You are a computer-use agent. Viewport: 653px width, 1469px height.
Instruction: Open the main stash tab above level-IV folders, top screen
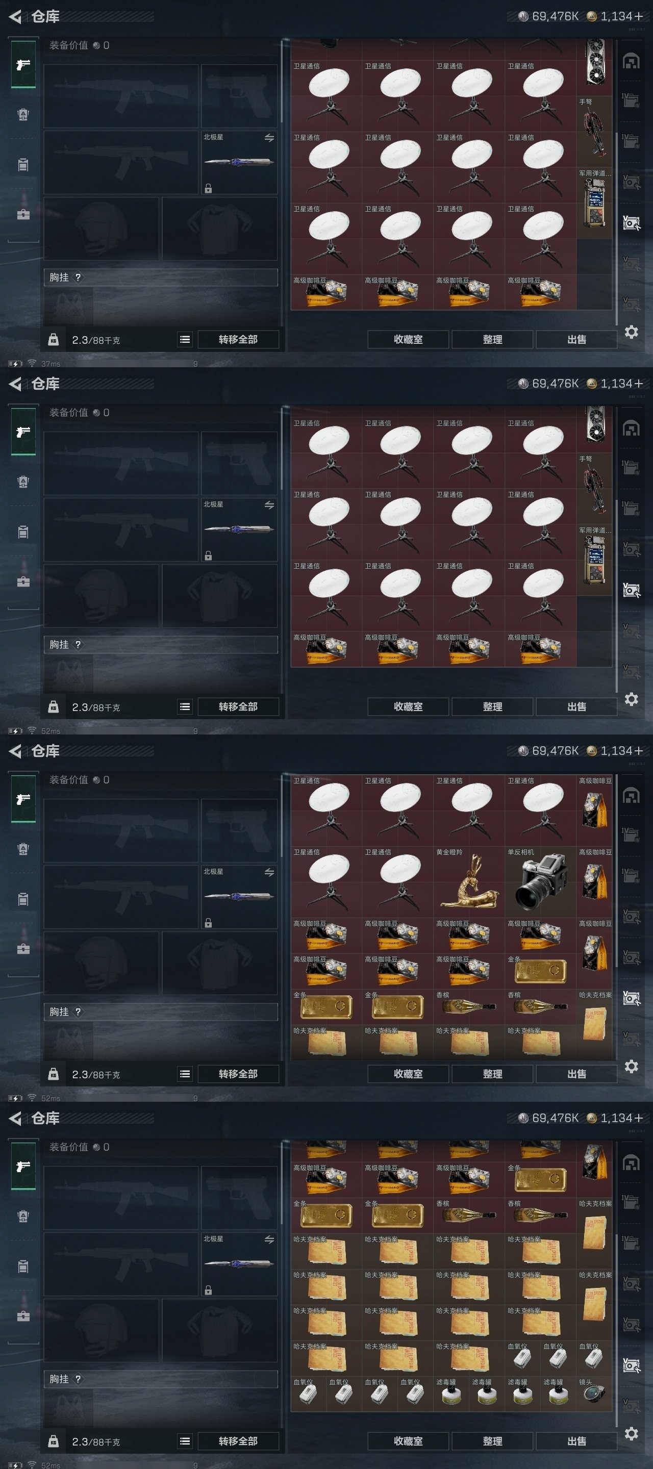tap(632, 61)
